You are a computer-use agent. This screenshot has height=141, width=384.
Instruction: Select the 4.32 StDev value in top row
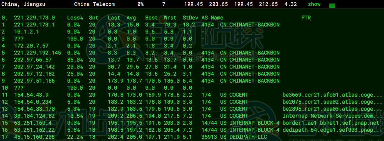click(x=291, y=4)
